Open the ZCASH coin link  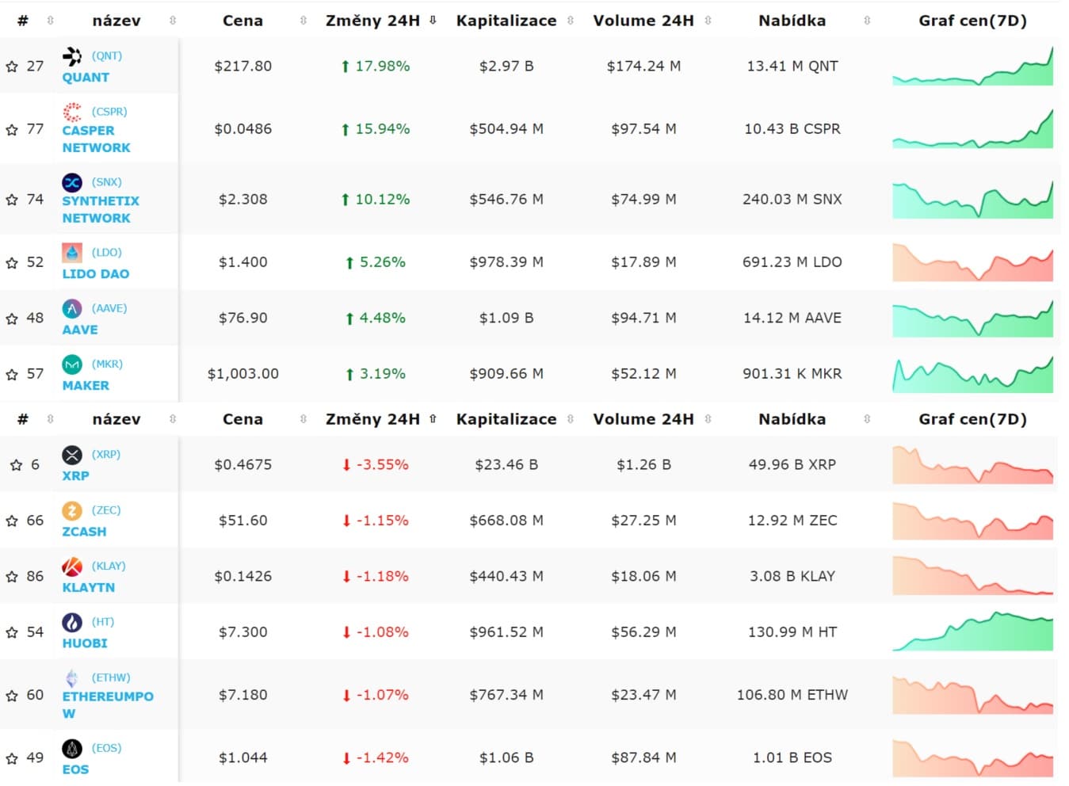tap(84, 532)
